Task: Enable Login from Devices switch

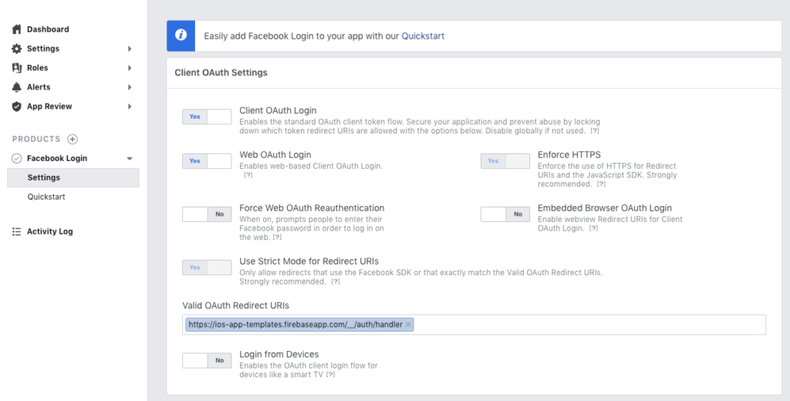Action: click(207, 360)
